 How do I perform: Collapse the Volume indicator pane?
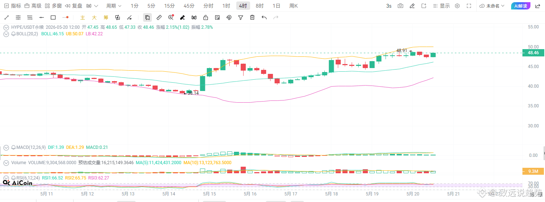point(6,163)
